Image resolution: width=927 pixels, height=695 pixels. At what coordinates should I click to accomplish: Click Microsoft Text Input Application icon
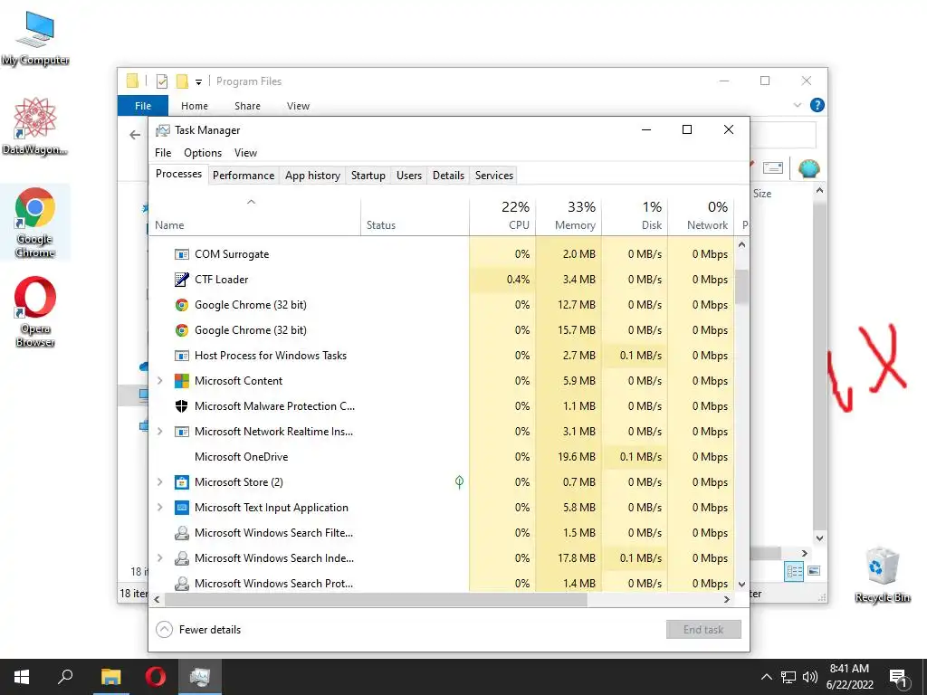click(x=181, y=508)
